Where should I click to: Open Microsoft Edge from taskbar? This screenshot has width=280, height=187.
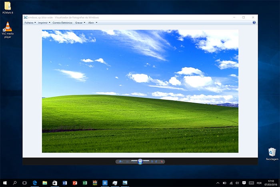35,183
